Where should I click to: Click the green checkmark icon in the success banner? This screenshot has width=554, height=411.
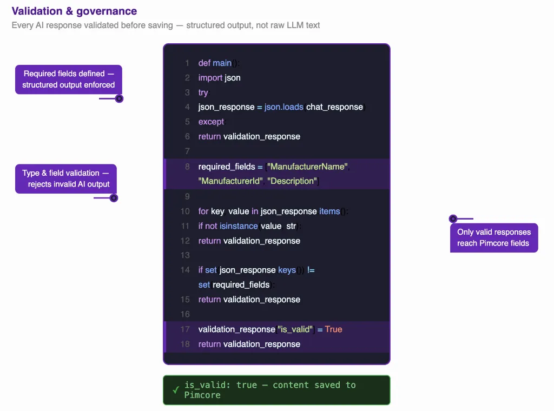(x=176, y=390)
